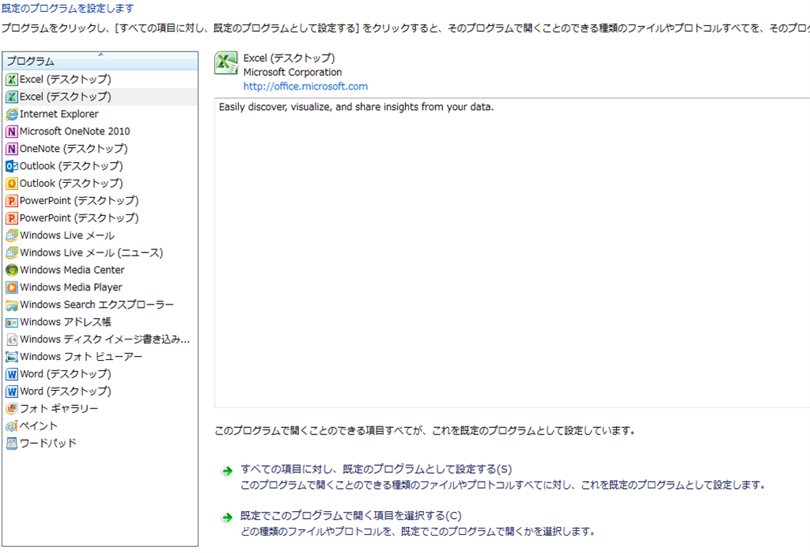Click the Easily discover, visualize description box
Viewport: 810px width, 553px height.
click(512, 252)
